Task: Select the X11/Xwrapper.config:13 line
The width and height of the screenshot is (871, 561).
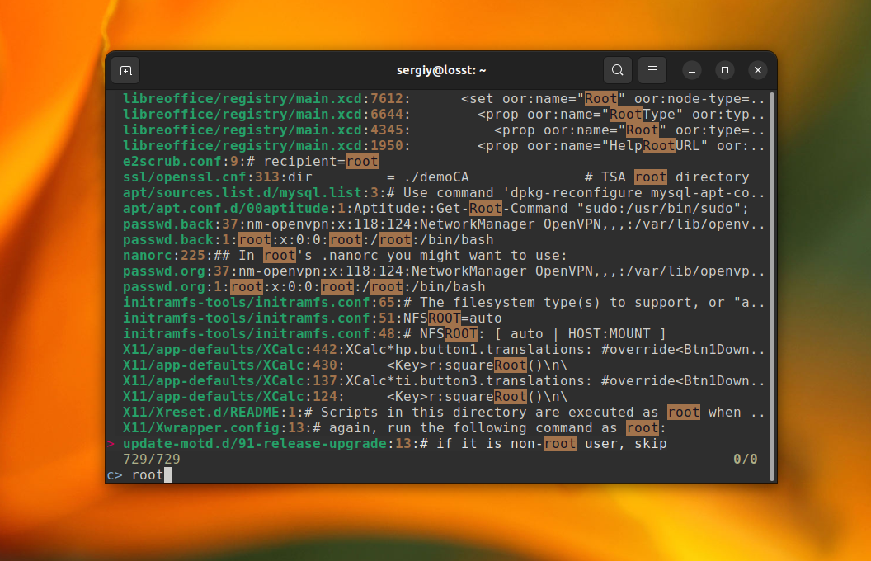Action: coord(393,427)
